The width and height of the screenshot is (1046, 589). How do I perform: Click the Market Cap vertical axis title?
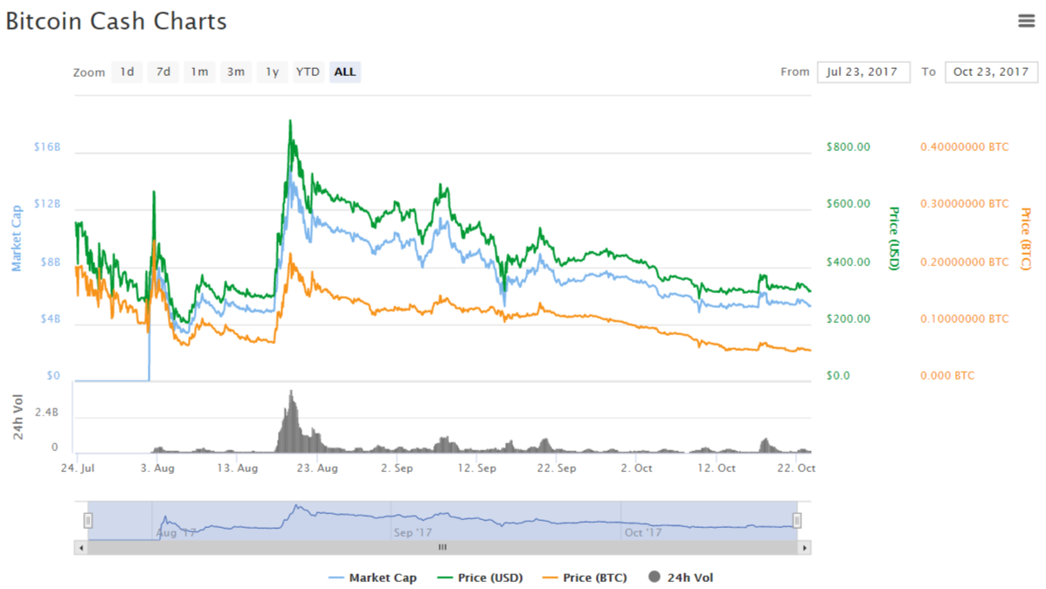tap(17, 238)
